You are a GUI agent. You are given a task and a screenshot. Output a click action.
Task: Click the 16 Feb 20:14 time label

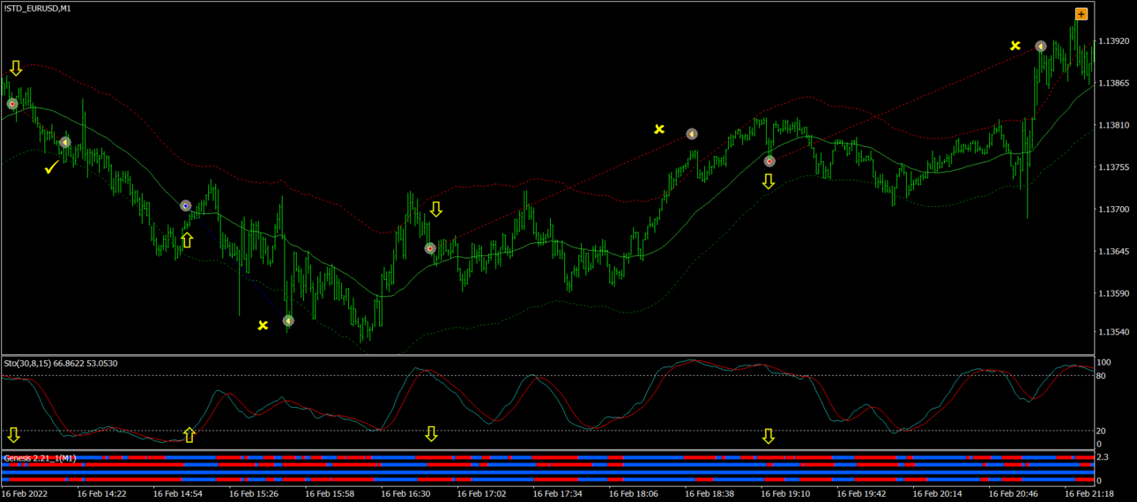point(938,494)
